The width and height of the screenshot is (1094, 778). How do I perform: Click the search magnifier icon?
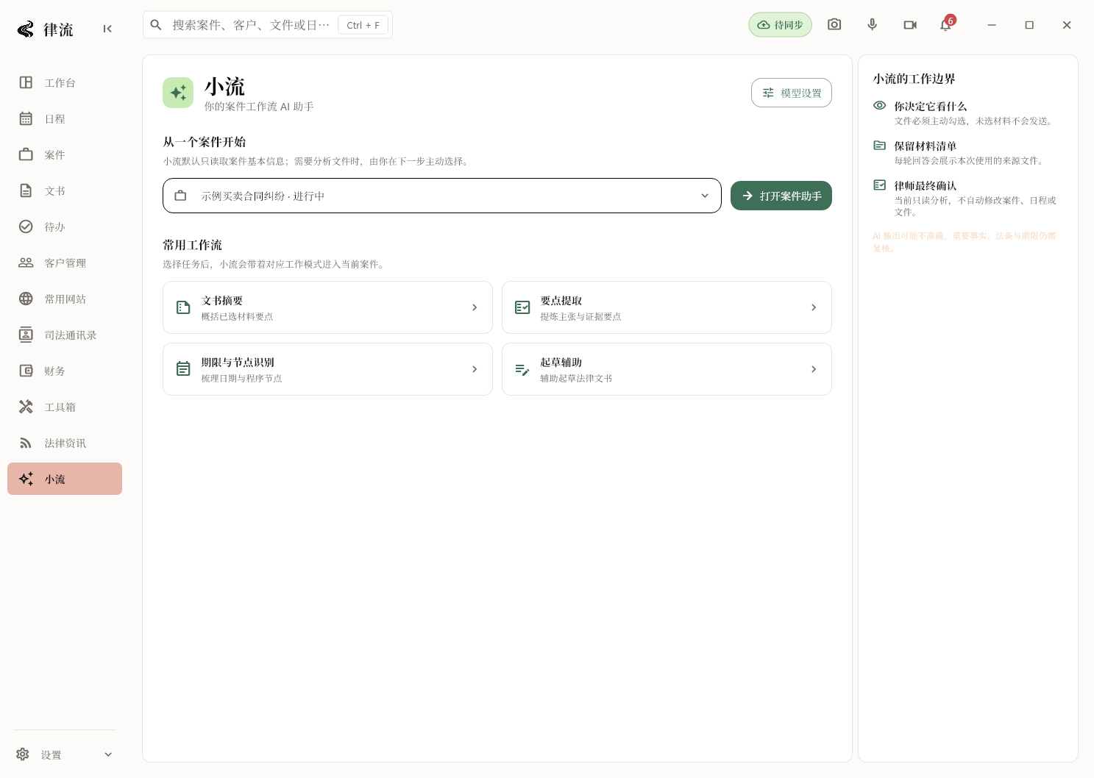[156, 25]
